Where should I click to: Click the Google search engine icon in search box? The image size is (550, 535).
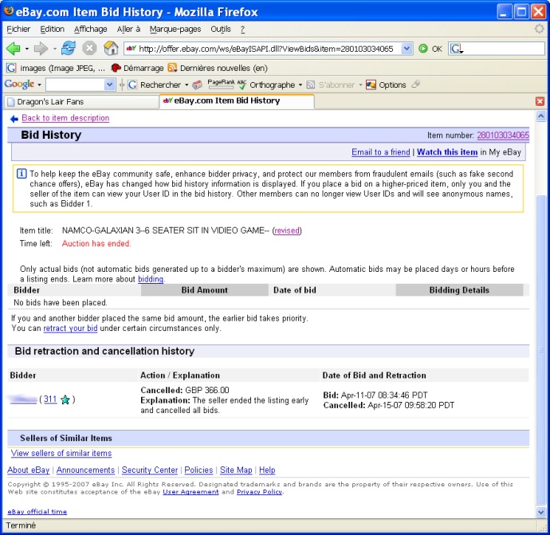[456, 49]
